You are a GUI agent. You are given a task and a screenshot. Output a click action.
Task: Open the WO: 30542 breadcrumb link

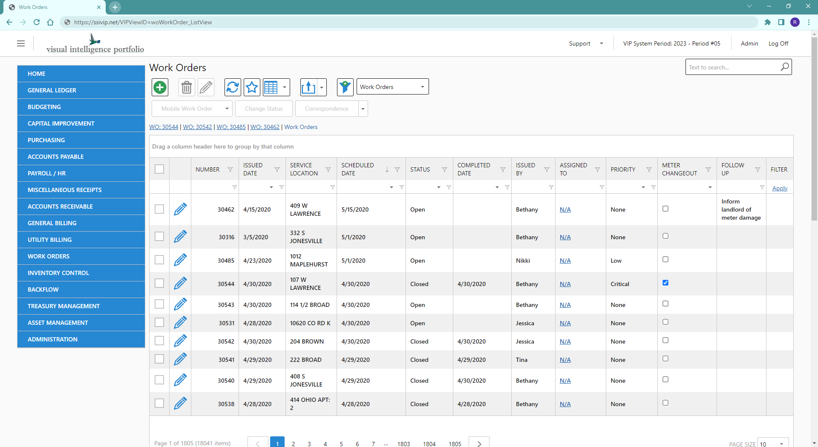click(197, 127)
